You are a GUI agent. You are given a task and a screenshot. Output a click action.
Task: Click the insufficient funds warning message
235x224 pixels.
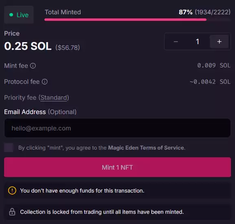(82, 190)
